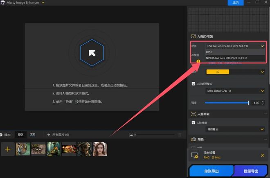Click the Aiarty app logo icon
This screenshot has height=178, width=270.
(x=2, y=2)
